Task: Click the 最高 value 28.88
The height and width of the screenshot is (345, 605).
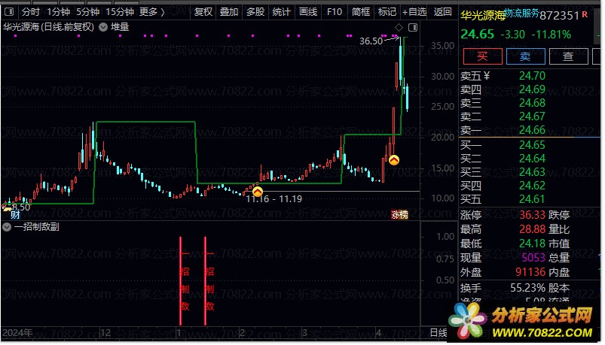Action: point(532,229)
